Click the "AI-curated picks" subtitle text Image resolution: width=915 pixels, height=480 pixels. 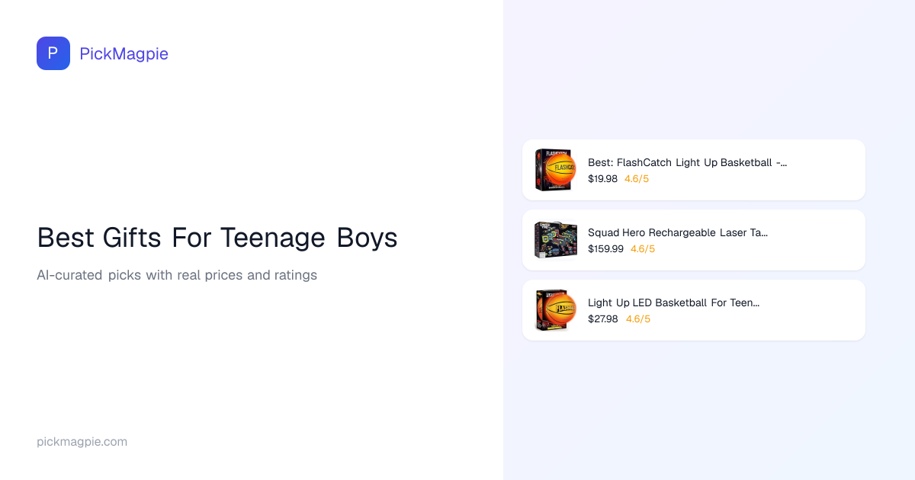point(177,275)
